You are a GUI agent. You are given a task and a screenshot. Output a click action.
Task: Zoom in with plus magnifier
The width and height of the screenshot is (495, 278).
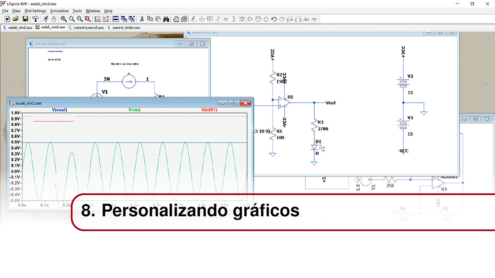pos(64,19)
